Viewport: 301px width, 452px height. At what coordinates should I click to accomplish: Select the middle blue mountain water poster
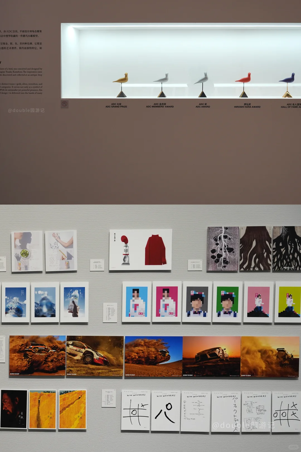(x=45, y=302)
